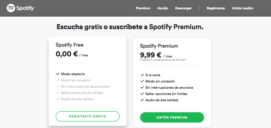
Task: Open the Premium menu item
Action: coord(143,8)
